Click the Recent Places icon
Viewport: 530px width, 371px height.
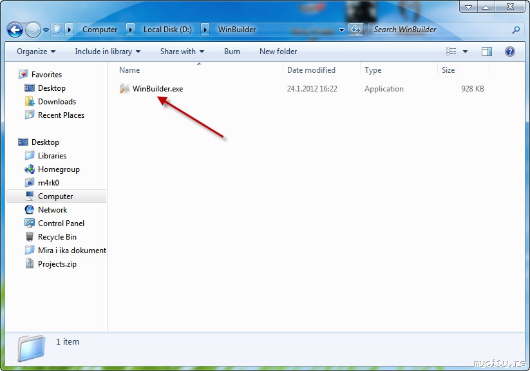click(30, 115)
